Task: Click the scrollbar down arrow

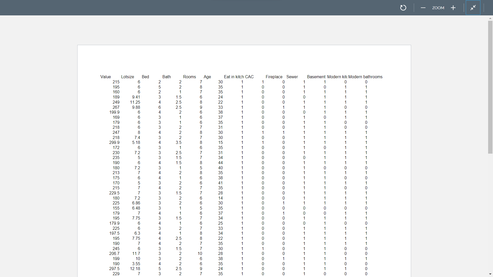Action: point(490,274)
